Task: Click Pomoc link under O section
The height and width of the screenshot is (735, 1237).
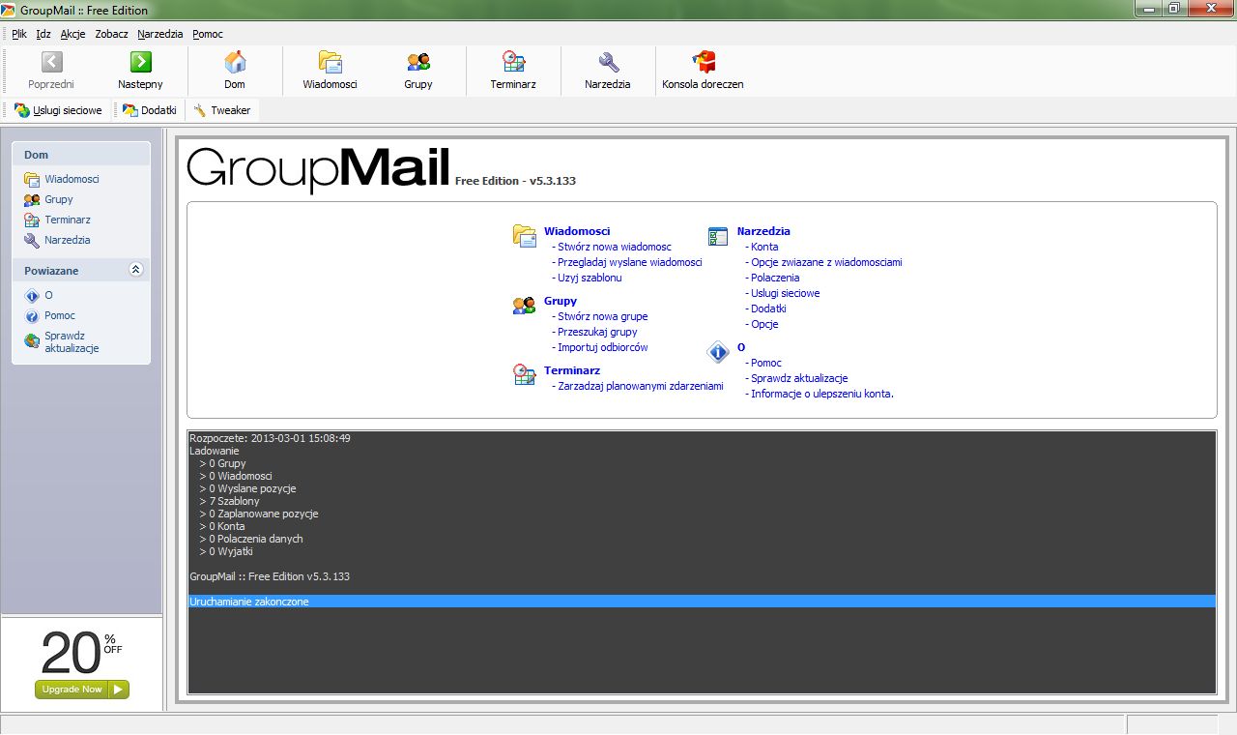Action: tap(766, 363)
